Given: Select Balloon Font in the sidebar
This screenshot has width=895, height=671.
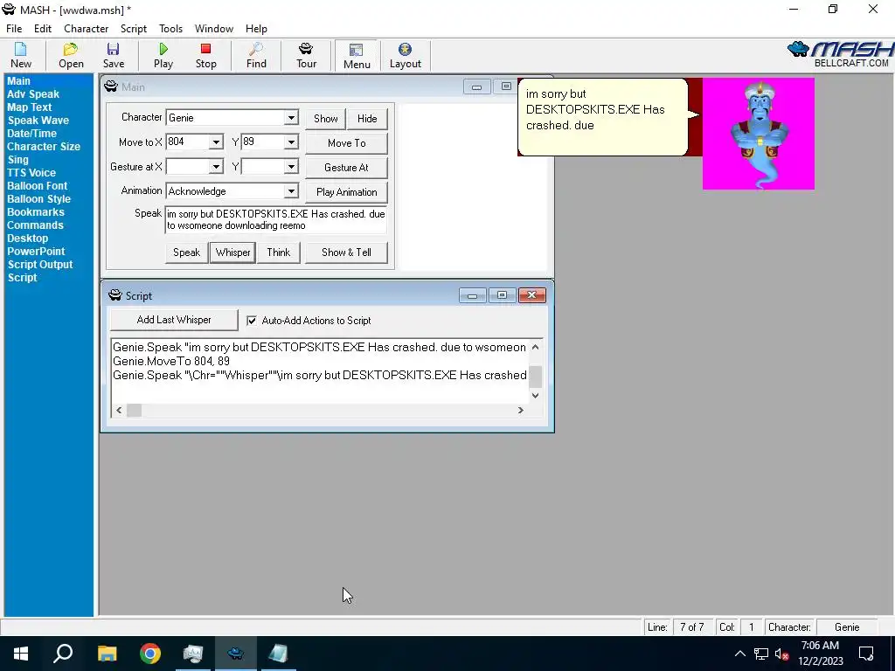Looking at the screenshot, I should point(37,186).
